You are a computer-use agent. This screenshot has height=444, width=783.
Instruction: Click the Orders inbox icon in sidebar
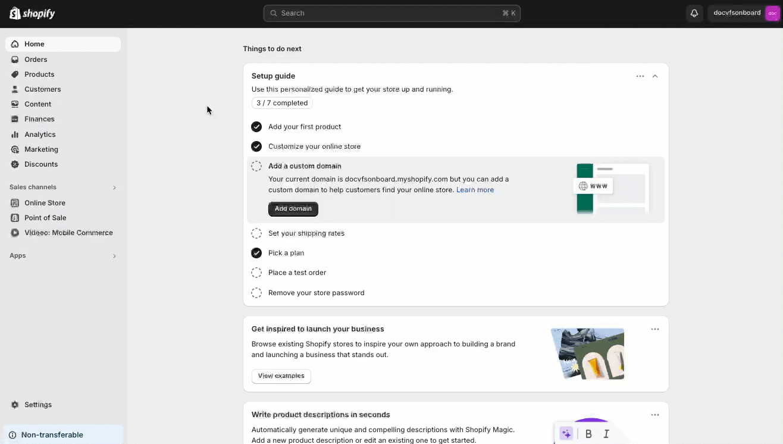pyautogui.click(x=15, y=60)
